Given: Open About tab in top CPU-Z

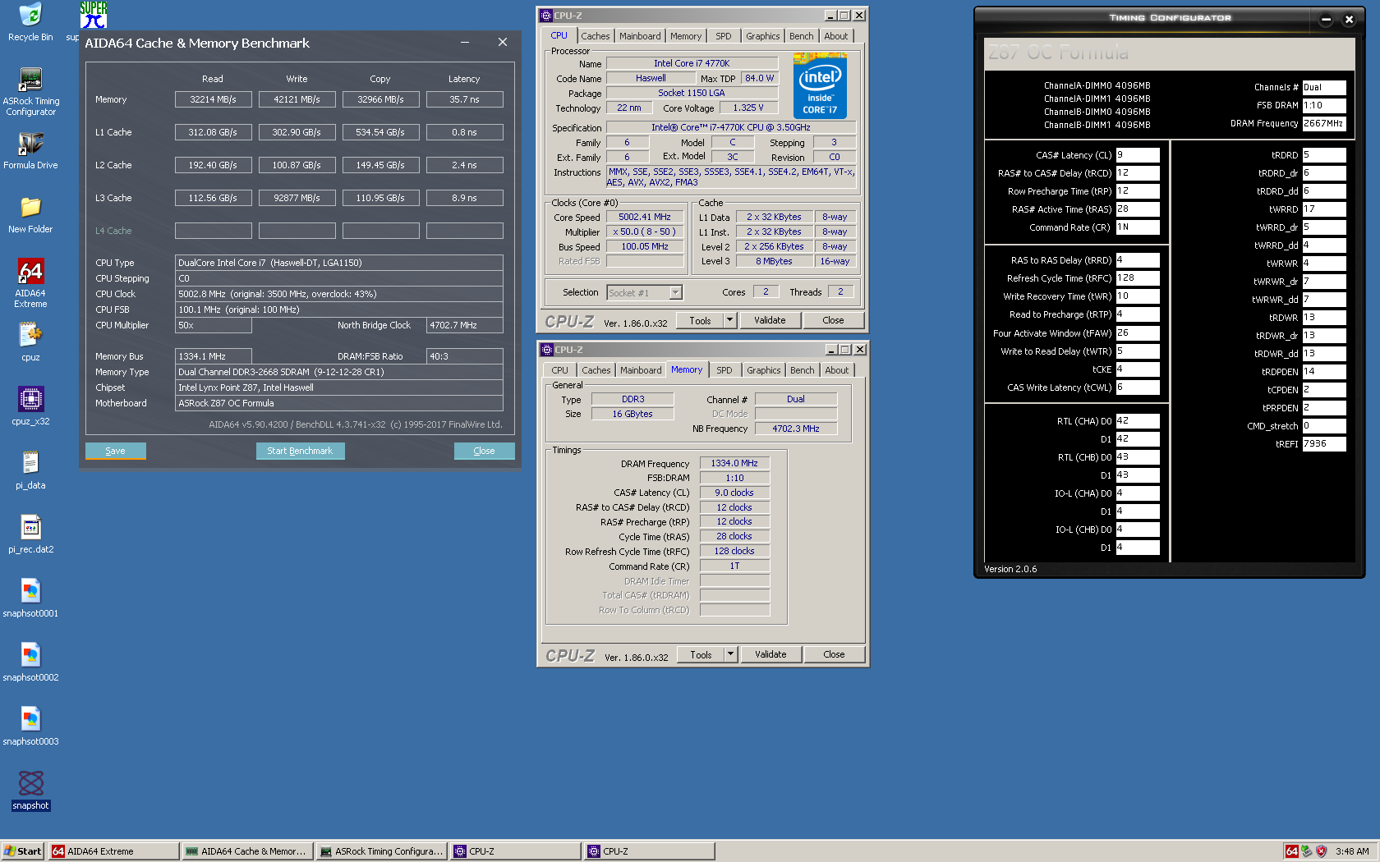Looking at the screenshot, I should [836, 36].
